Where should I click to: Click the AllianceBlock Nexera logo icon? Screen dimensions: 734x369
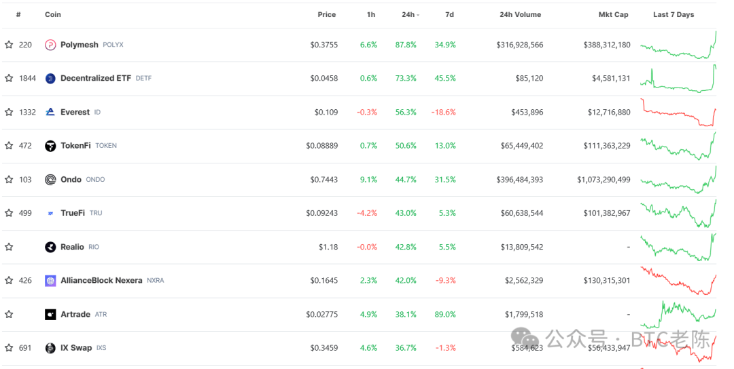50,281
